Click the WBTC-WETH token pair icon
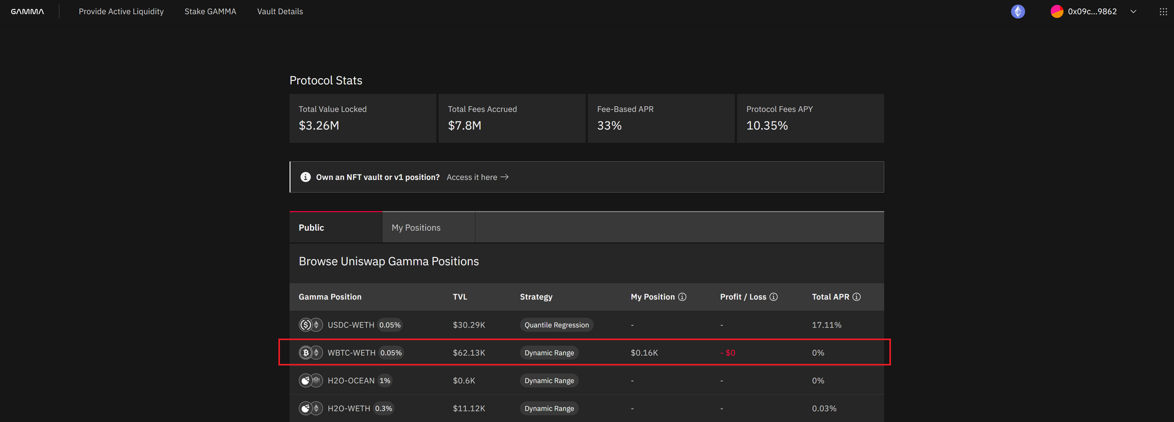The image size is (1174, 422). coord(311,353)
